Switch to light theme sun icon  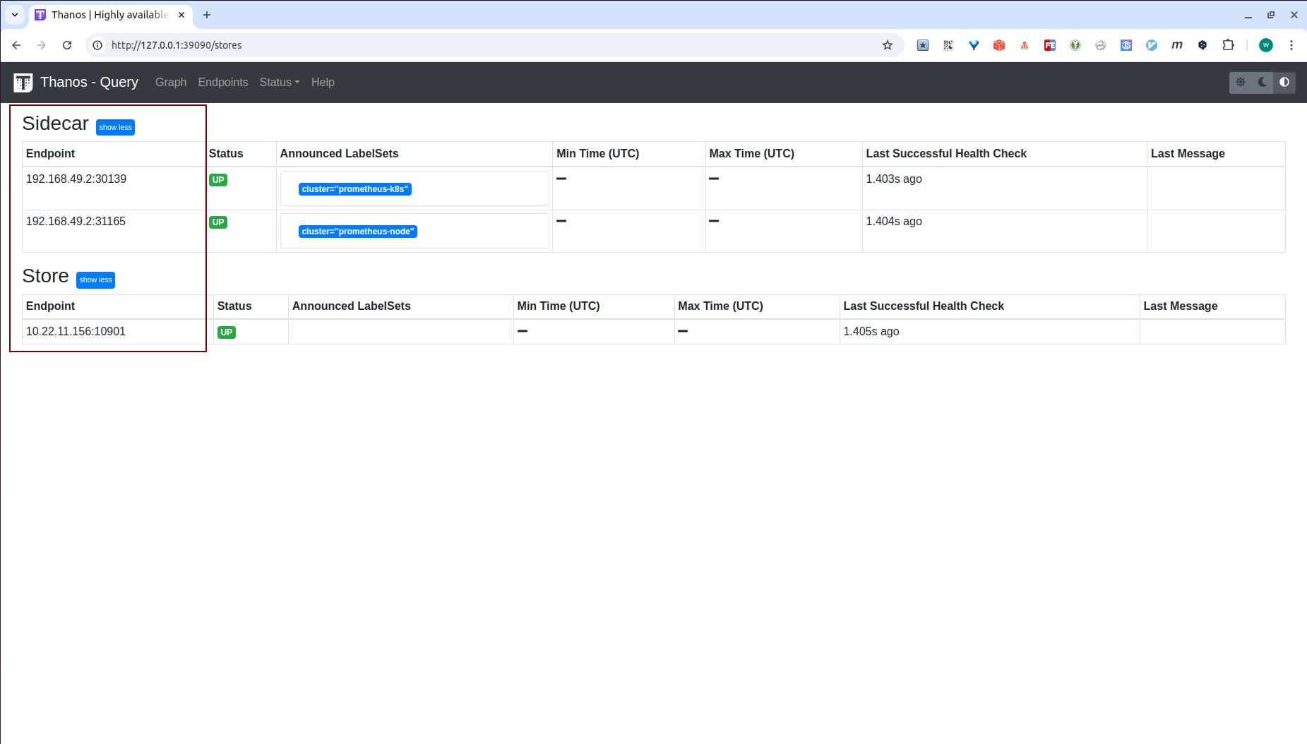[x=1241, y=83]
